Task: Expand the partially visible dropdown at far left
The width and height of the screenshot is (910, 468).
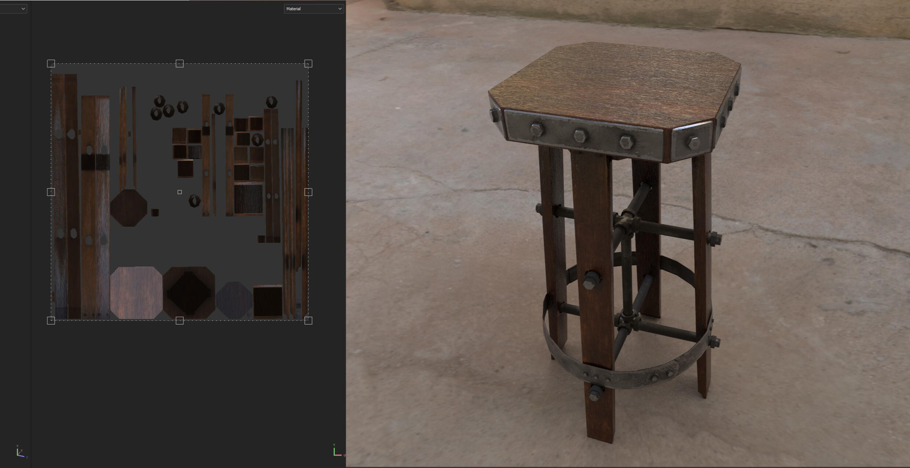Action: click(14, 8)
